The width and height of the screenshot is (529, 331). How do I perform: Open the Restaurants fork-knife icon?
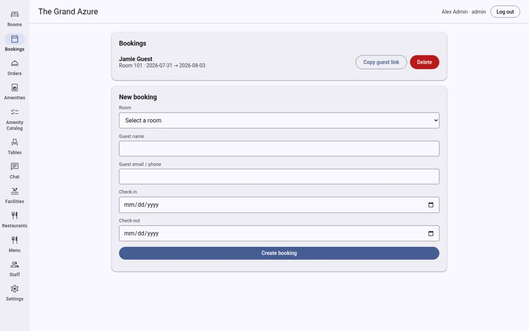[x=15, y=216]
